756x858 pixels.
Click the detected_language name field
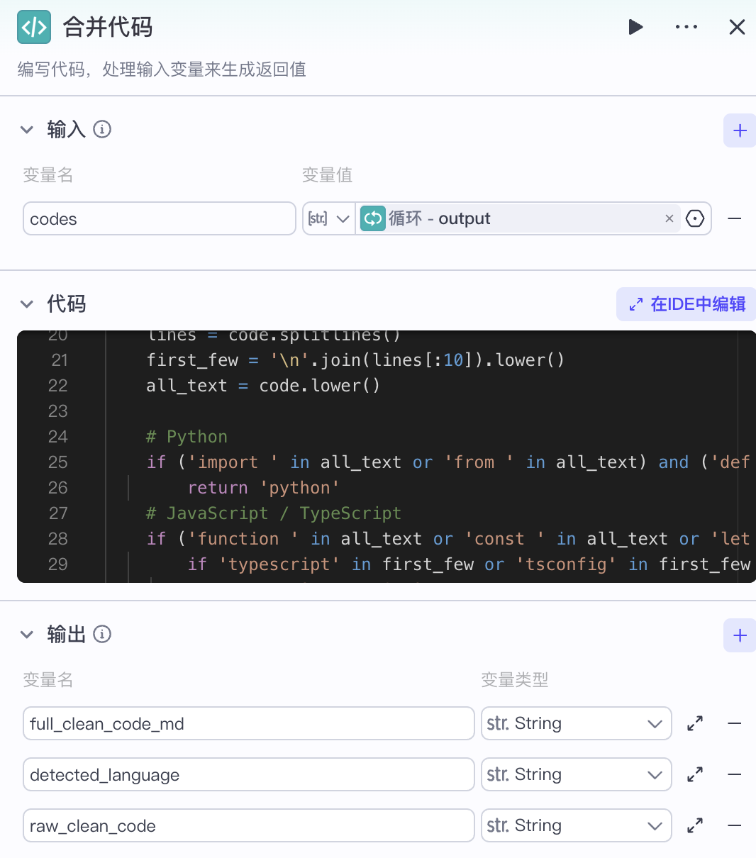coord(248,774)
